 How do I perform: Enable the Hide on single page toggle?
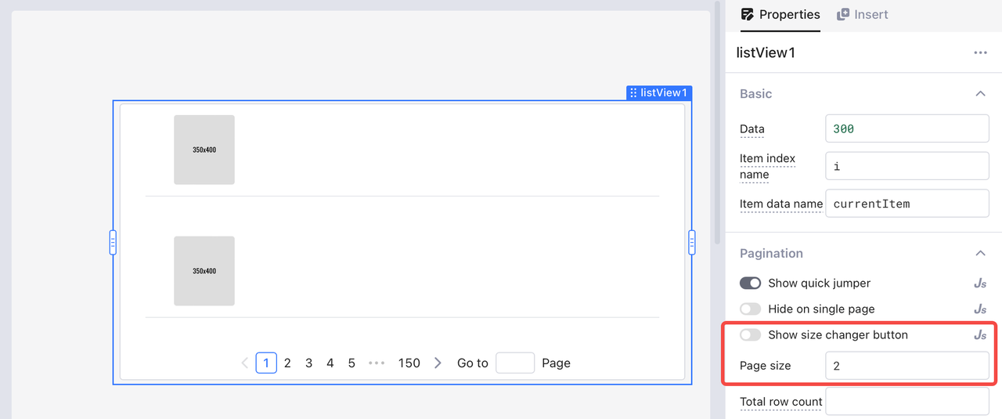click(x=750, y=309)
